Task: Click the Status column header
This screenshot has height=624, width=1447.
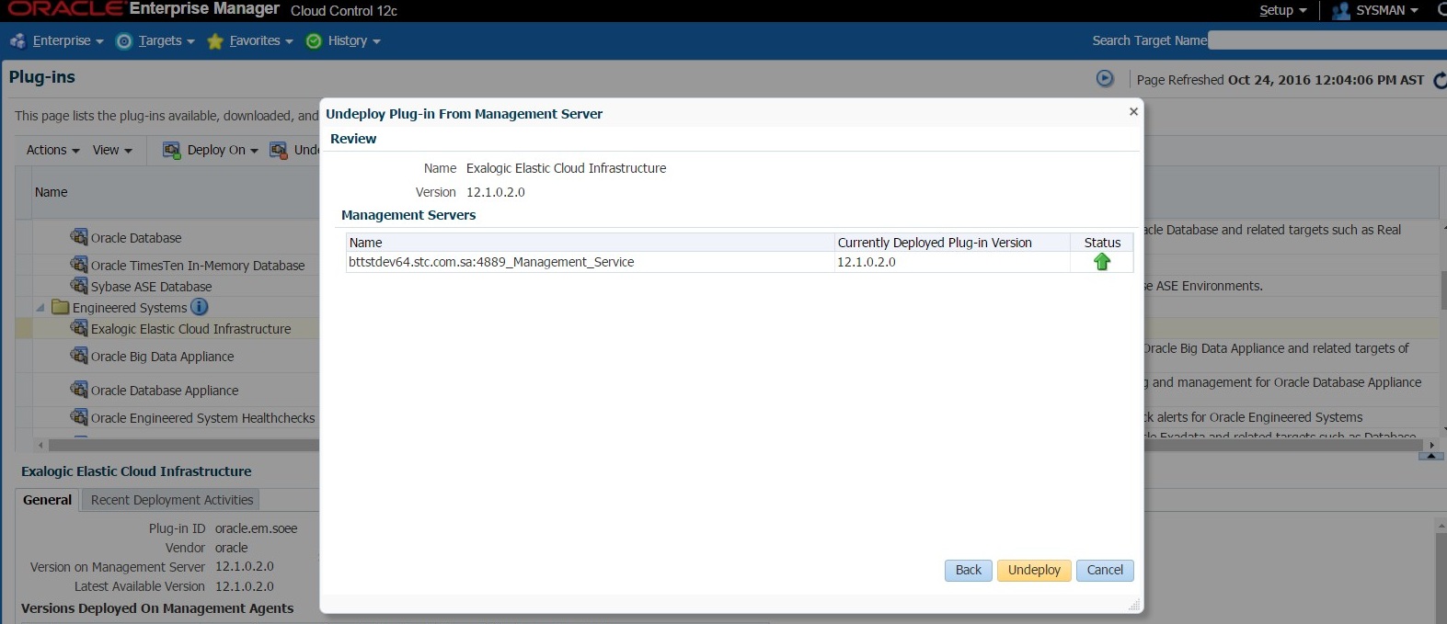Action: (x=1102, y=243)
